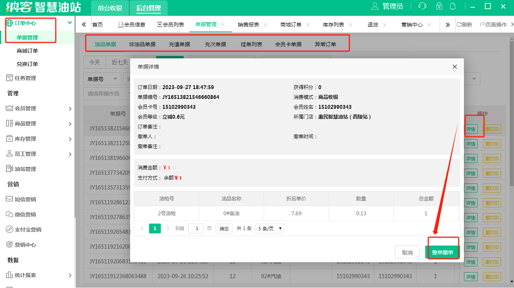Switch to the 销售报表 tab
514x288 pixels.
pyautogui.click(x=248, y=25)
